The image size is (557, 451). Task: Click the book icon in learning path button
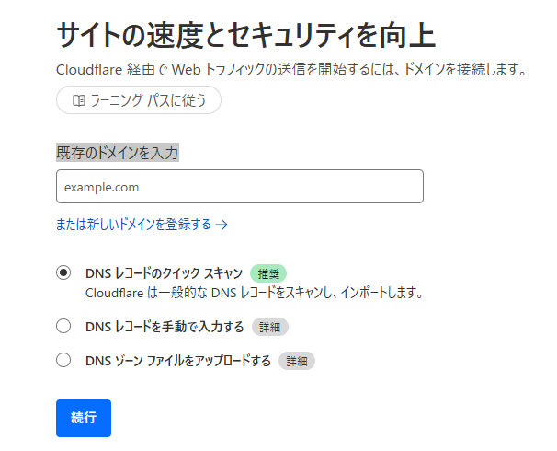(78, 100)
